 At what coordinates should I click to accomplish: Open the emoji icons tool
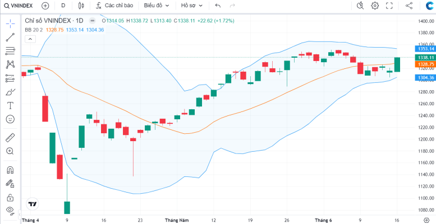[10, 119]
